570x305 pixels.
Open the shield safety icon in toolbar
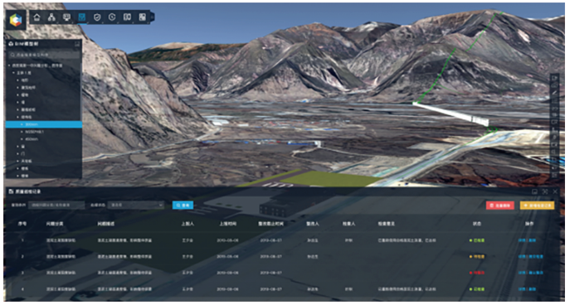[x=97, y=17]
